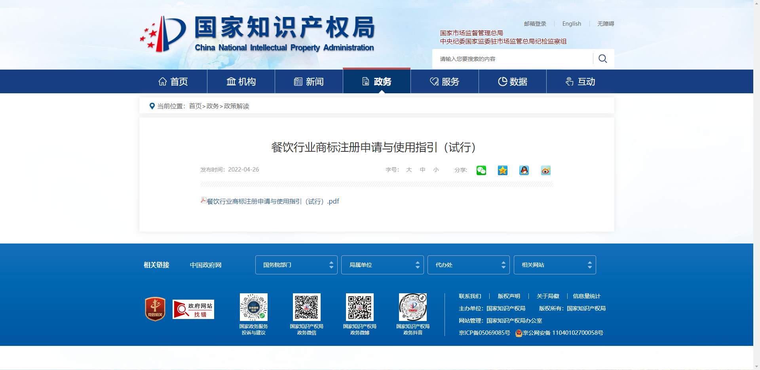Share to QQ Zone star icon

(x=502, y=170)
